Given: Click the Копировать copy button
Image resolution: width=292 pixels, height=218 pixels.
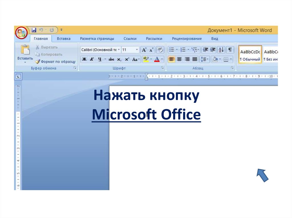Looking at the screenshot, I should click(48, 54).
